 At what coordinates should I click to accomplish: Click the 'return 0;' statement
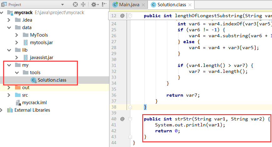168,131
